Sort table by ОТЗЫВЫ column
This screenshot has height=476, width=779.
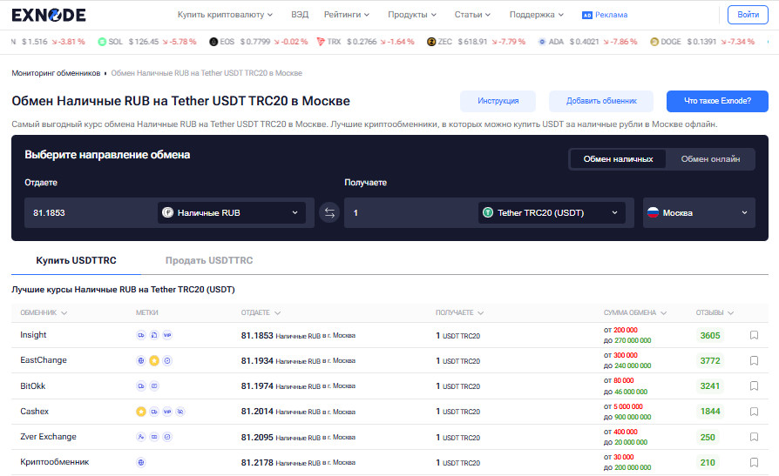pos(715,313)
